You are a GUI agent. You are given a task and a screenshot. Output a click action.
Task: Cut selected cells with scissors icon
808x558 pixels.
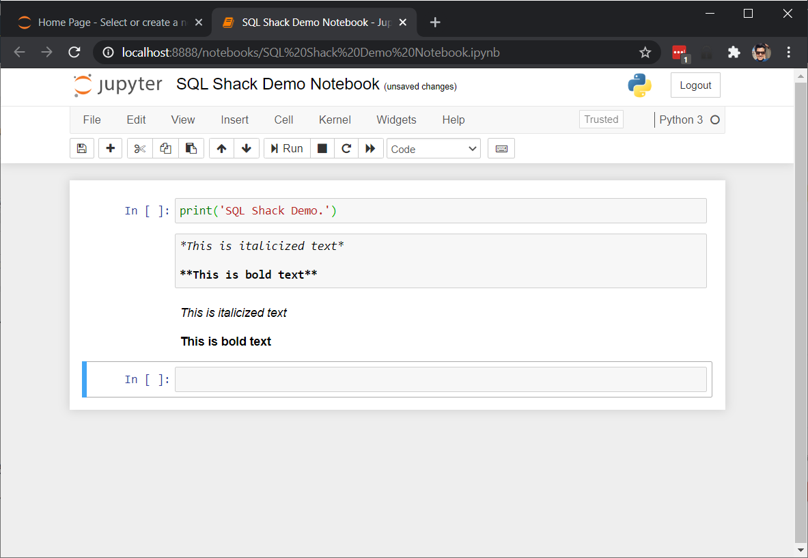[x=140, y=149]
